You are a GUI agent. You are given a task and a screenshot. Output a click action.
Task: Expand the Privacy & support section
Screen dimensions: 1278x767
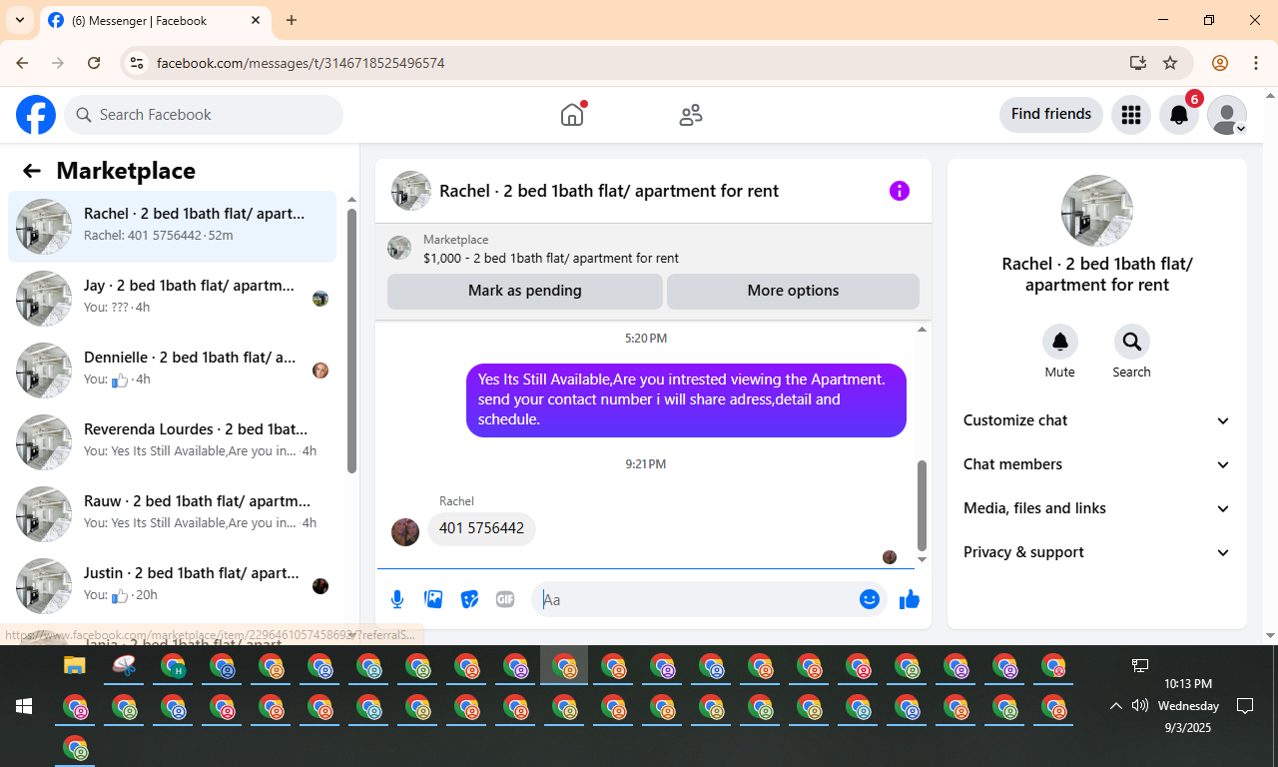coord(1097,552)
